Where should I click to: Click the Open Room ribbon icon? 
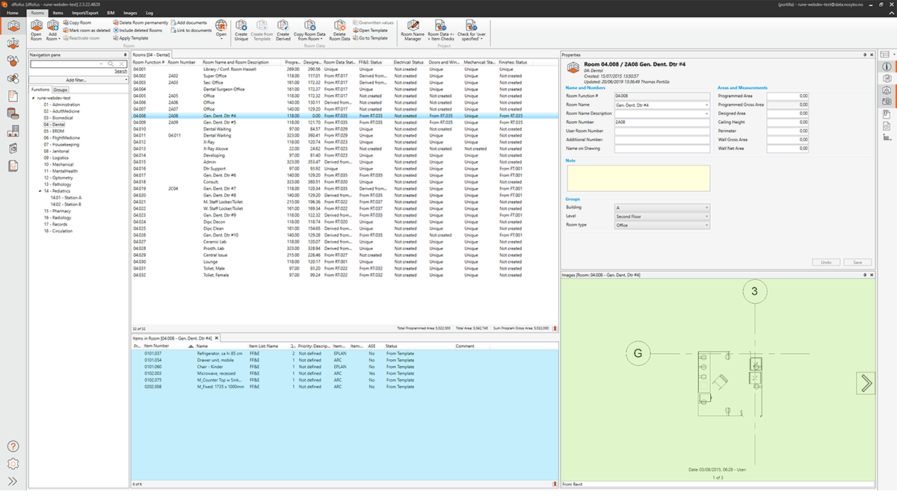click(36, 30)
